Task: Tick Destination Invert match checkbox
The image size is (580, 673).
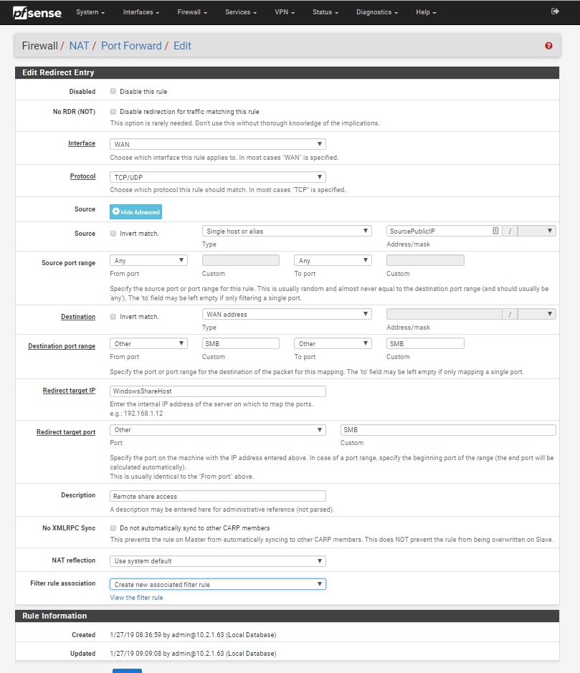Action: [x=113, y=317]
